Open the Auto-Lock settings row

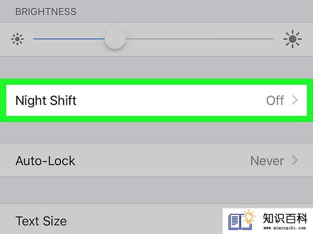[156, 160]
